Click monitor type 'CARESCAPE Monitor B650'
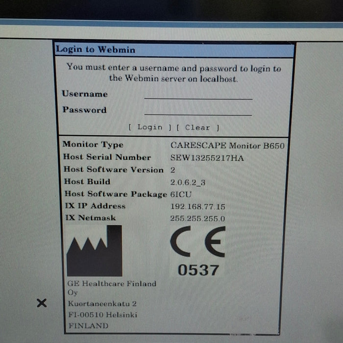Image resolution: width=343 pixels, height=343 pixels. [227, 146]
